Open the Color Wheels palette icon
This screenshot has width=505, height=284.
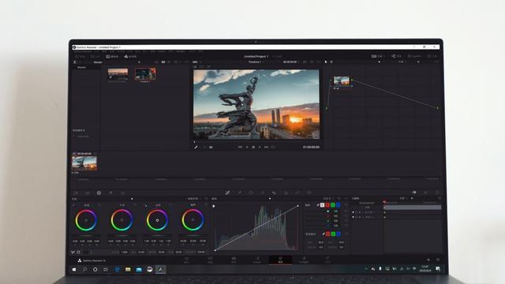pos(99,192)
